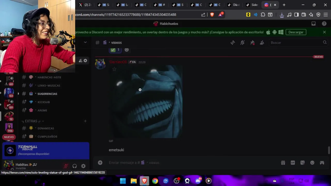This screenshot has height=186, width=331.
Task: Click the Android download icon in banner
Action: click(x=275, y=32)
